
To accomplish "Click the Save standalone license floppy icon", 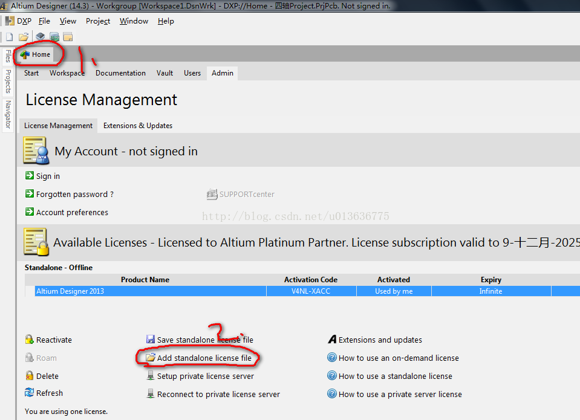I will 151,340.
